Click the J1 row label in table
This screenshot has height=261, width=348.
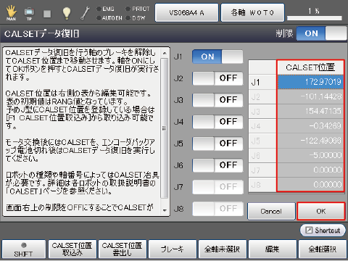pos(262,83)
